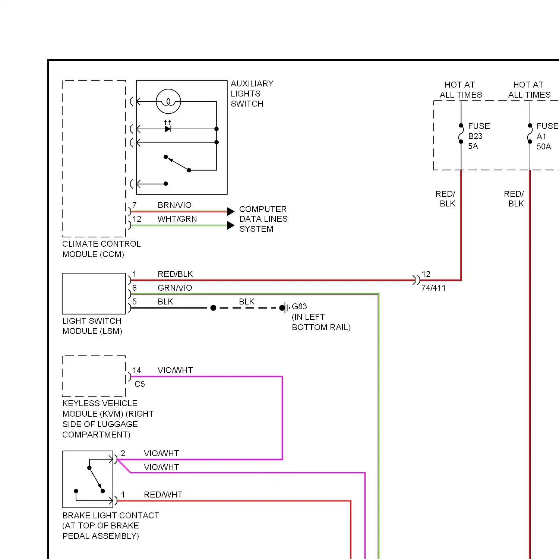Click the 'C5' connector label
The image size is (559, 559).
(x=140, y=384)
